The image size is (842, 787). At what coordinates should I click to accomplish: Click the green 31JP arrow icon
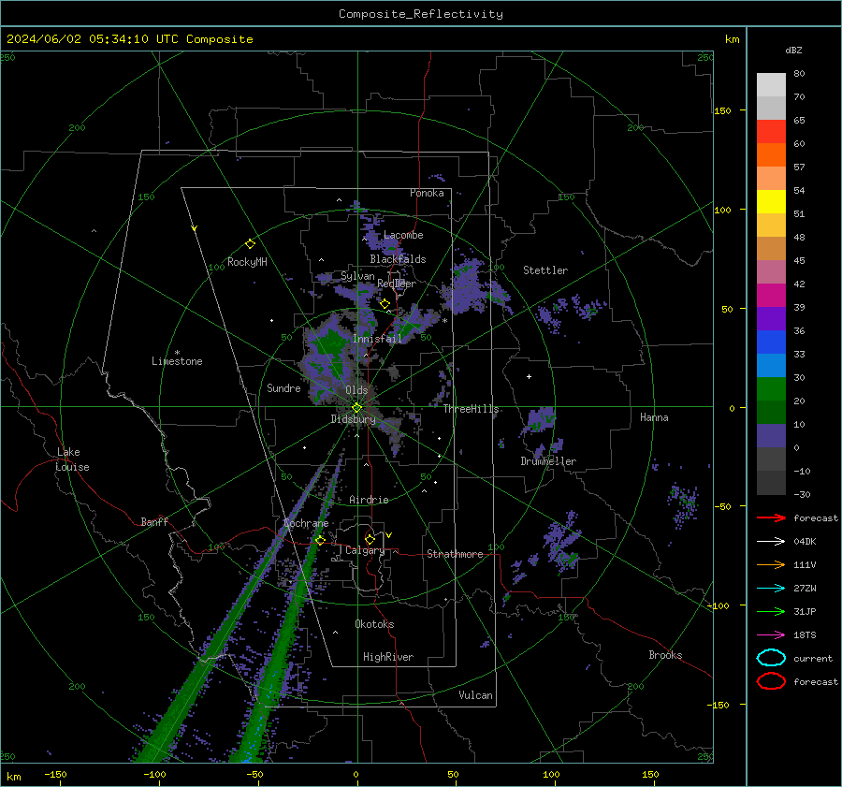pos(771,611)
